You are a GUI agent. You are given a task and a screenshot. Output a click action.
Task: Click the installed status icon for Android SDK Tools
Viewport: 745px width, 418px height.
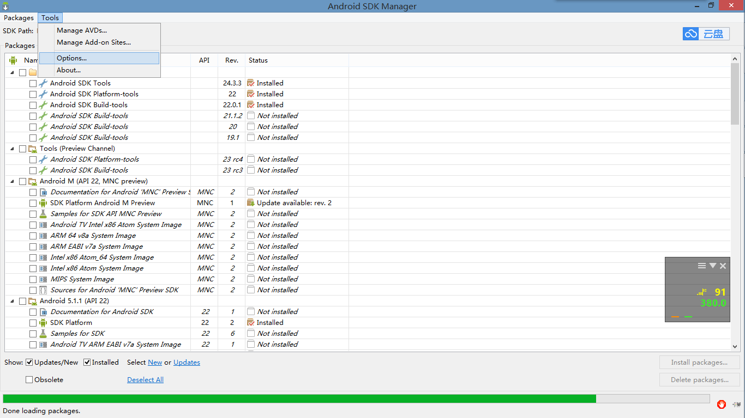(x=251, y=83)
